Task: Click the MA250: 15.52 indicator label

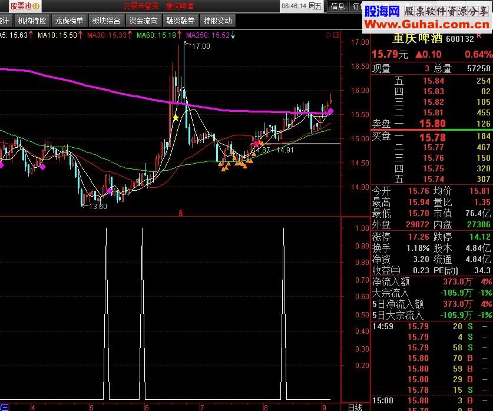Action: coord(208,35)
